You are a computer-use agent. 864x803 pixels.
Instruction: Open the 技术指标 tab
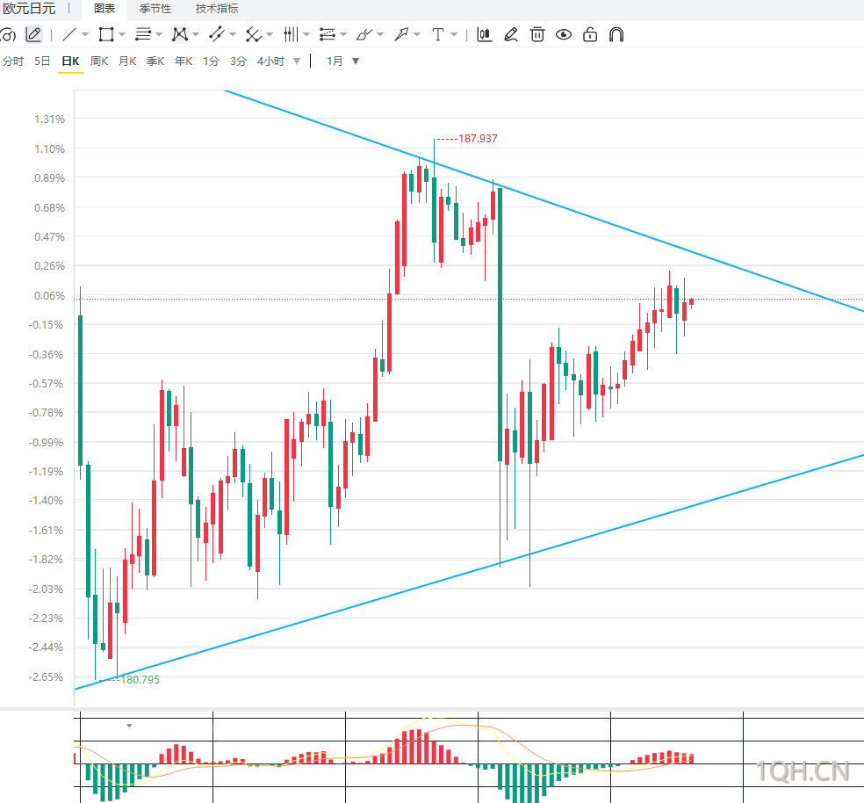tap(217, 9)
